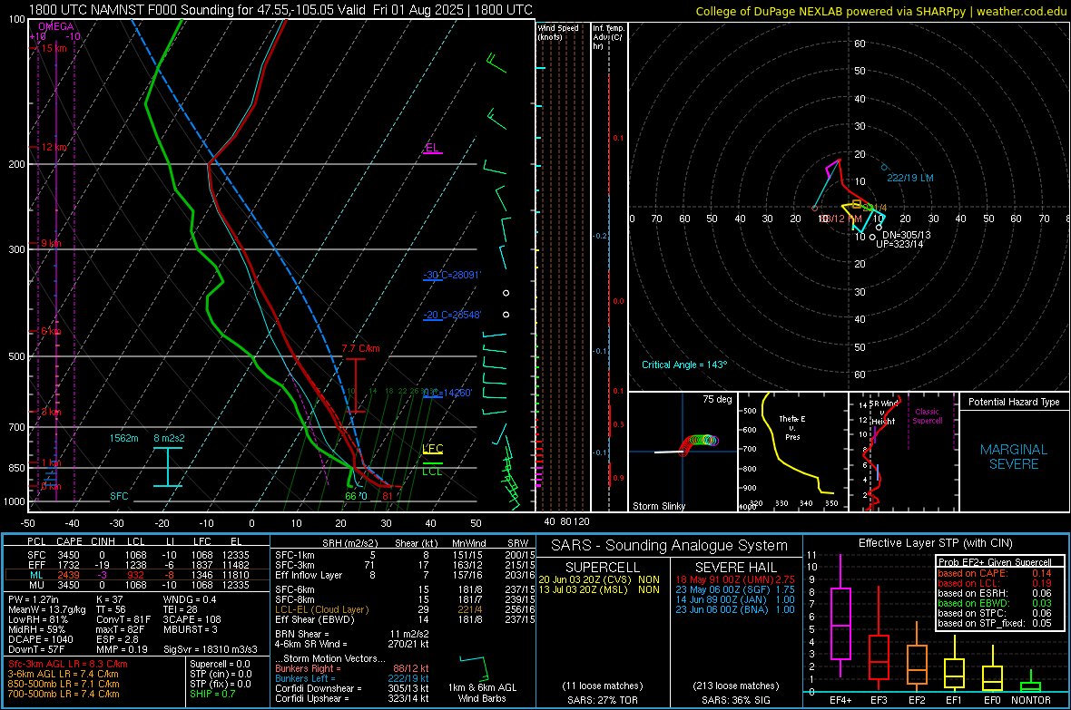Click the SUPERCELL analogues heading

603,568
